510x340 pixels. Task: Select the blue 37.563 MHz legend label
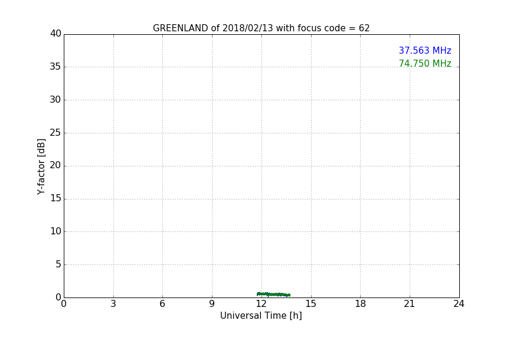tap(425, 51)
